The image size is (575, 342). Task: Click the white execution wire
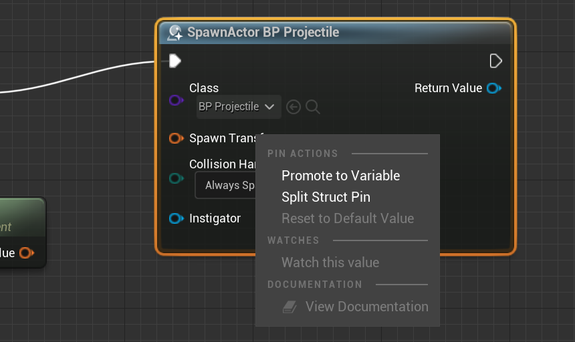[x=80, y=75]
